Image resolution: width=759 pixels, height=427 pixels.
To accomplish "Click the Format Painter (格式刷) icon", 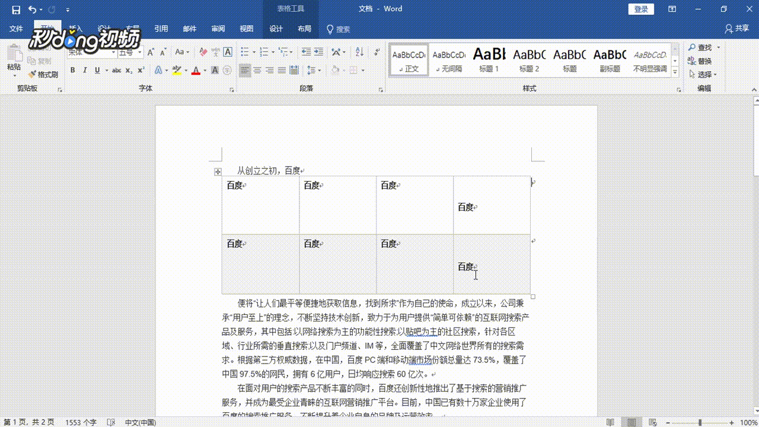I will tap(43, 74).
